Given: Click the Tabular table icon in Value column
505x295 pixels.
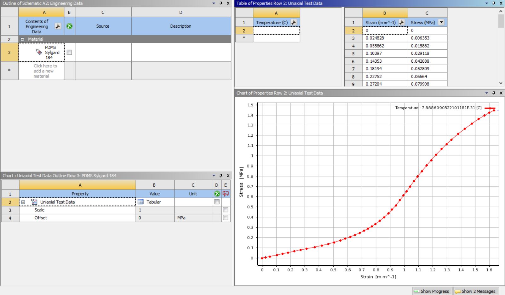Looking at the screenshot, I should [141, 202].
